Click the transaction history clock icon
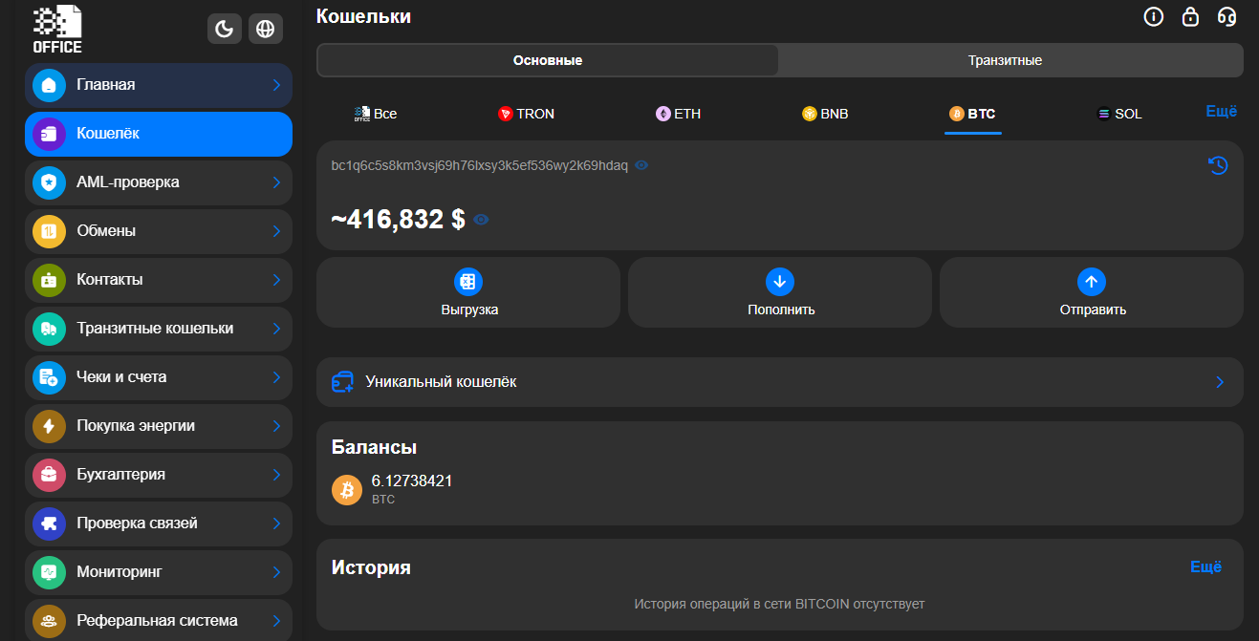Image resolution: width=1259 pixels, height=641 pixels. click(1218, 165)
